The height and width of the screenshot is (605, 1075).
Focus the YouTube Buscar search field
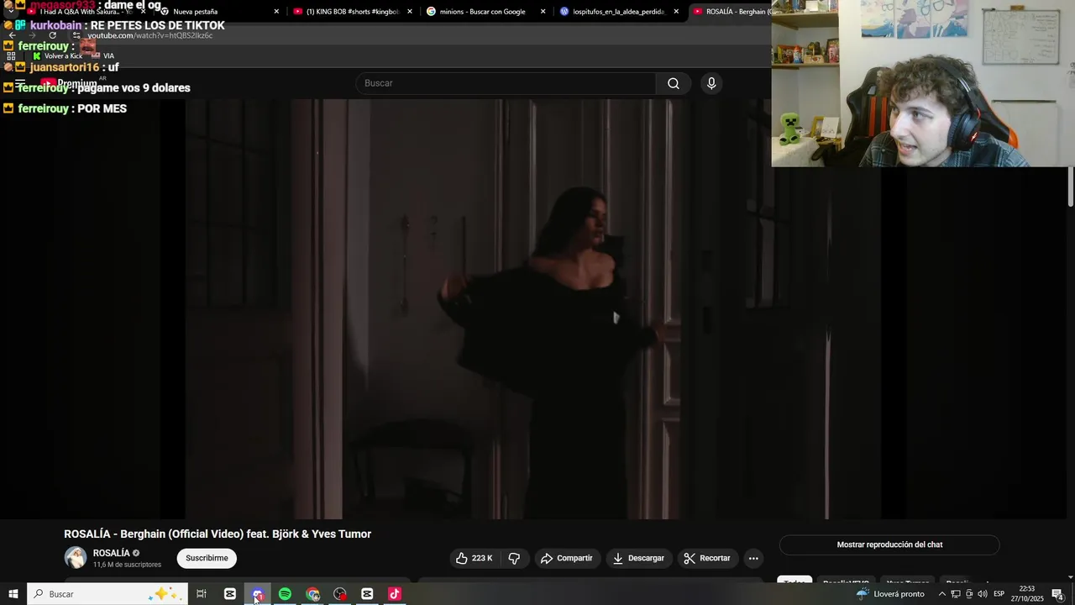[507, 83]
